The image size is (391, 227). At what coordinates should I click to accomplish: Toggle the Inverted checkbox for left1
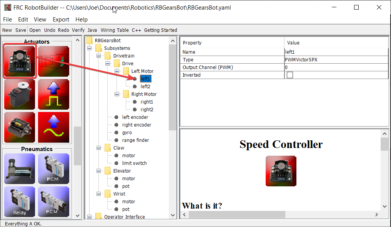tap(290, 75)
